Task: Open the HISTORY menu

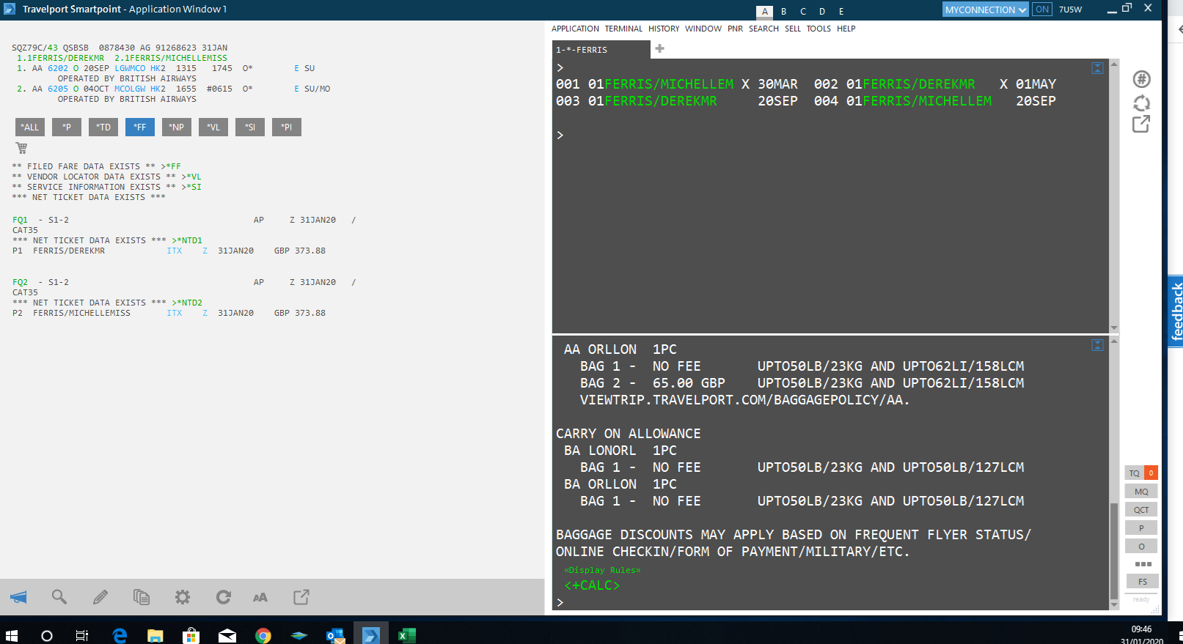Action: 664,29
